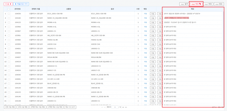Click option cell NANO BD SUN SQUARE-C65
227x111 pixels.
[102, 53]
